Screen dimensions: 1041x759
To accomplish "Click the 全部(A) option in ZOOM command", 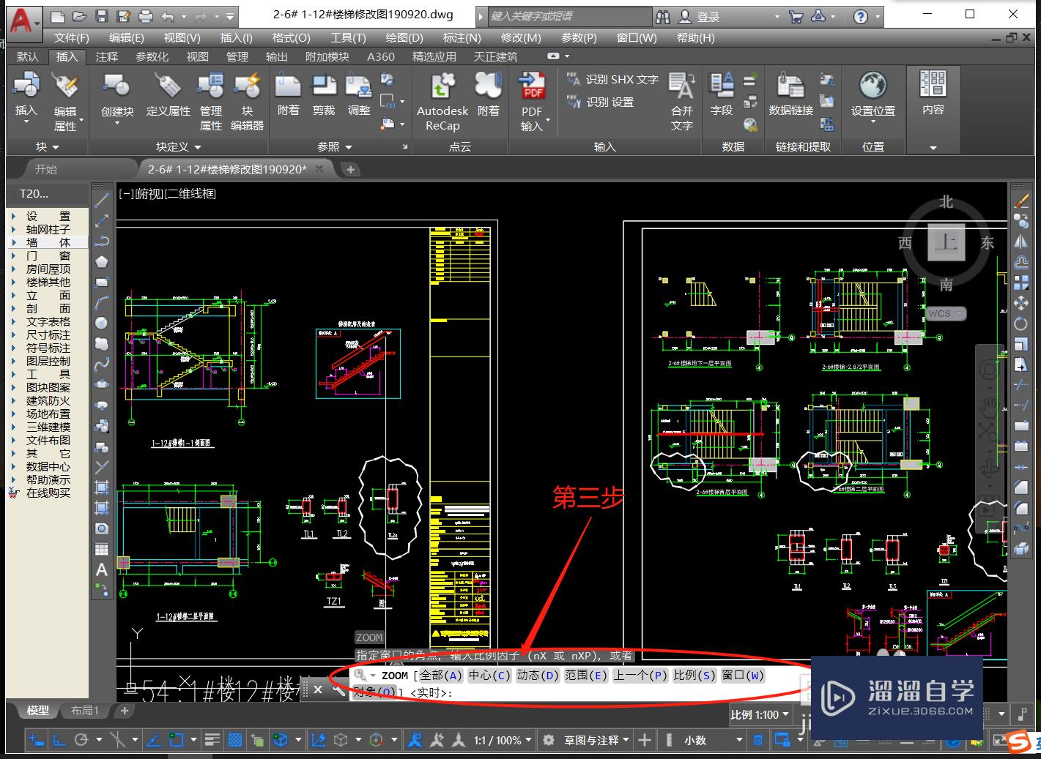I will [440, 675].
